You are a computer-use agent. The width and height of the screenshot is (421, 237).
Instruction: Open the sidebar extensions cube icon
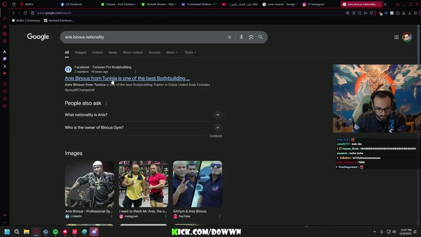coord(5,99)
